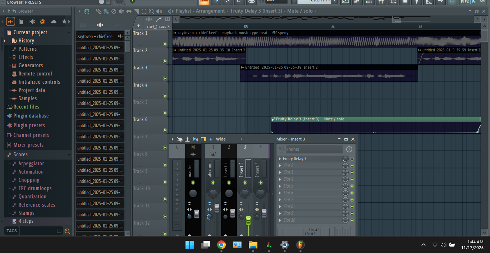Select the Zoom tool in the playlist toolbar
This screenshot has width=490, height=253.
pyautogui.click(x=151, y=11)
